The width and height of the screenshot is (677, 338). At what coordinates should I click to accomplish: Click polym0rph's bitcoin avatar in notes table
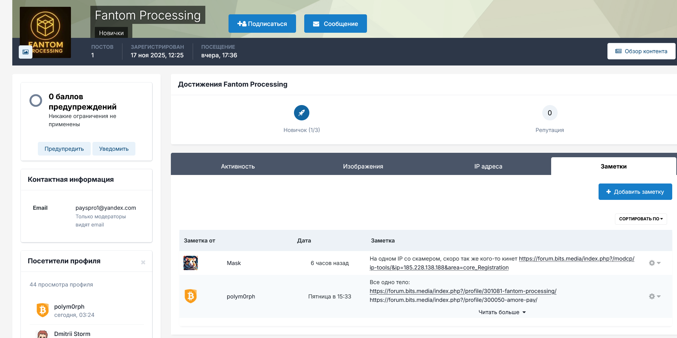(191, 296)
